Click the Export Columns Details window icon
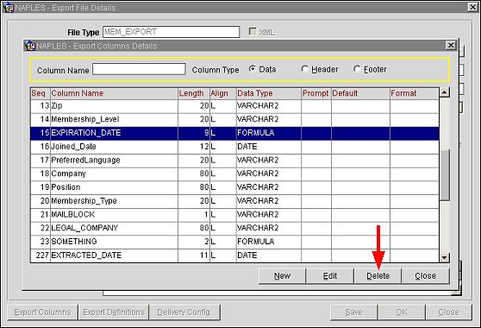The image size is (481, 328). [30, 46]
